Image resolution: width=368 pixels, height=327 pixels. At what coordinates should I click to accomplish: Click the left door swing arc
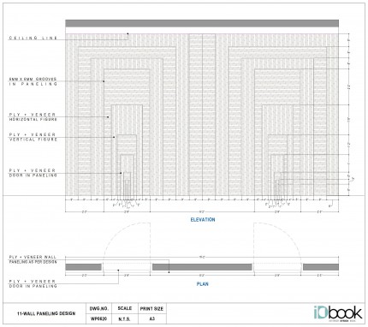coord(127,243)
